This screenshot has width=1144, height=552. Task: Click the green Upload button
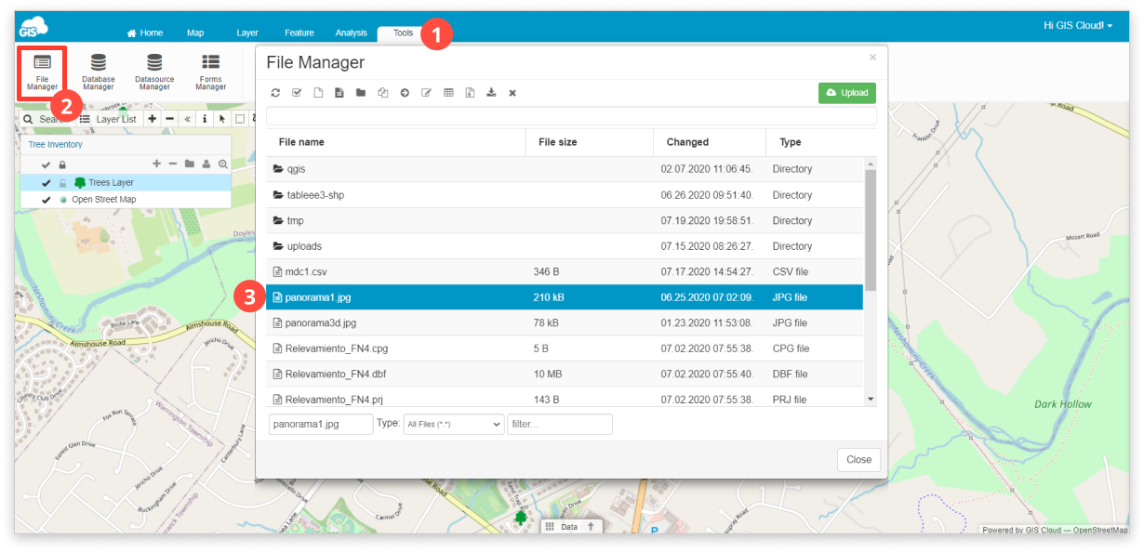[x=845, y=93]
